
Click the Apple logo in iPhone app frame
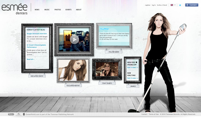pos(136,62)
